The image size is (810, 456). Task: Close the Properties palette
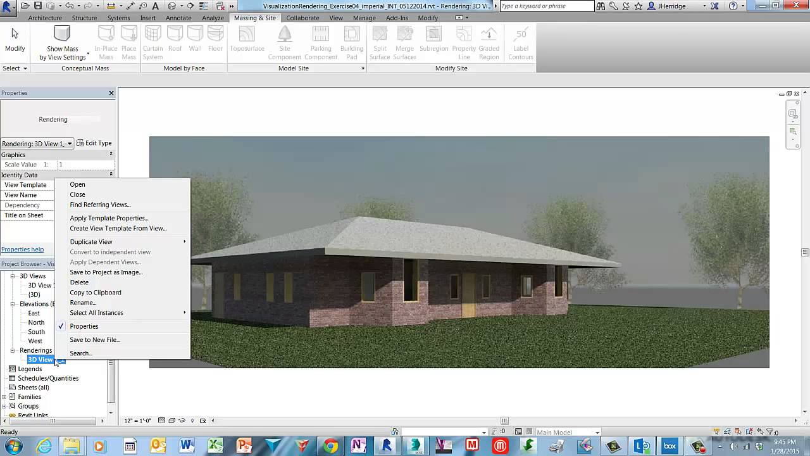pos(111,93)
